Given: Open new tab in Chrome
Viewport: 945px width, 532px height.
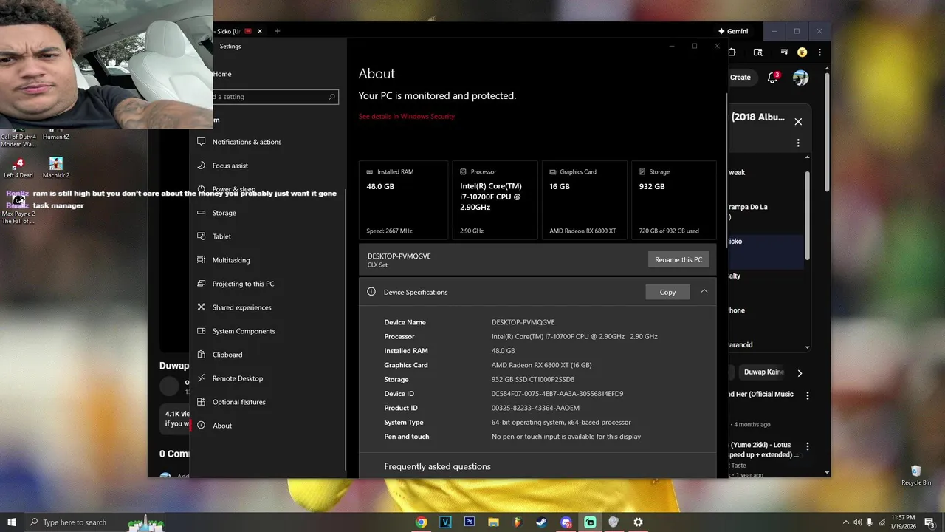Looking at the screenshot, I should (x=278, y=31).
